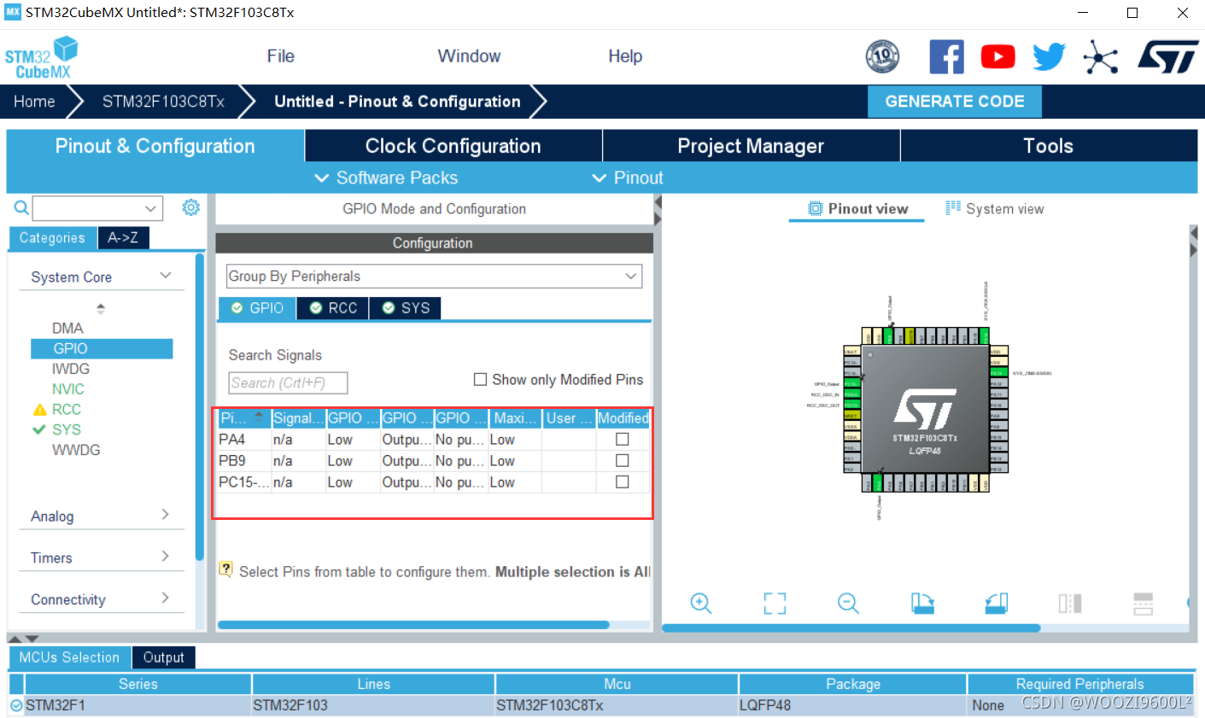Click the search magnifier icon in the category panel
Image resolution: width=1205 pixels, height=718 pixels.
[21, 207]
